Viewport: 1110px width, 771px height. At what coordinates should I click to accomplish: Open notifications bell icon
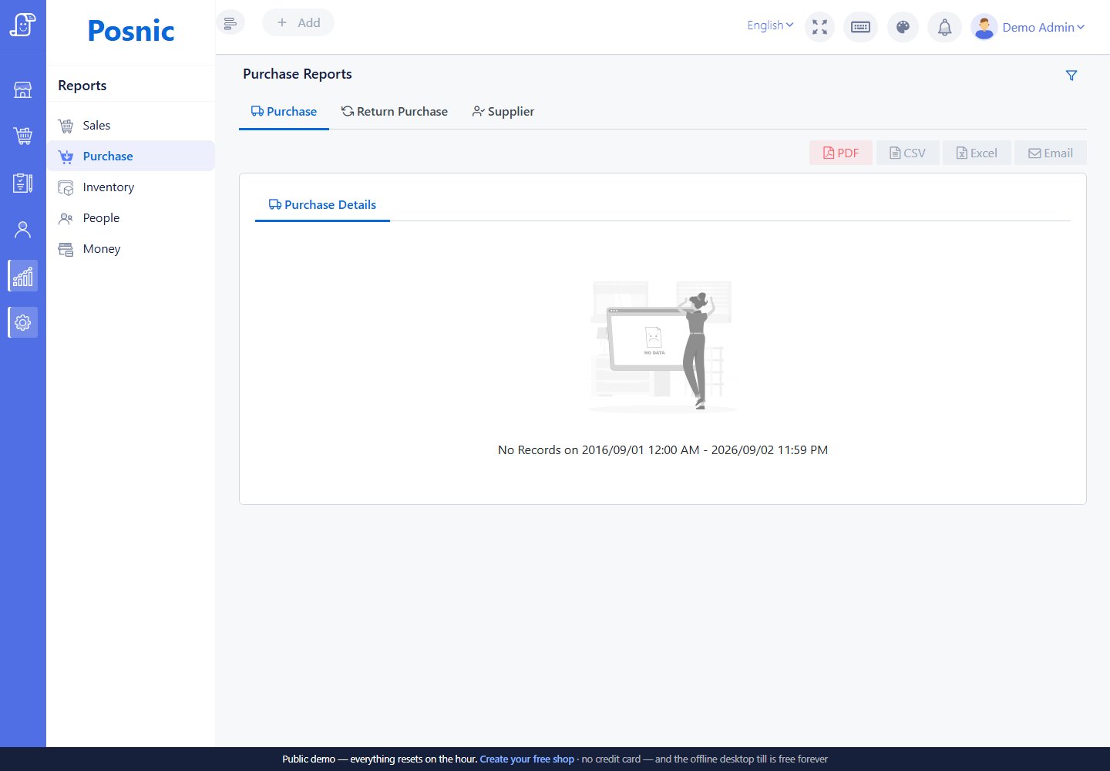tap(944, 28)
